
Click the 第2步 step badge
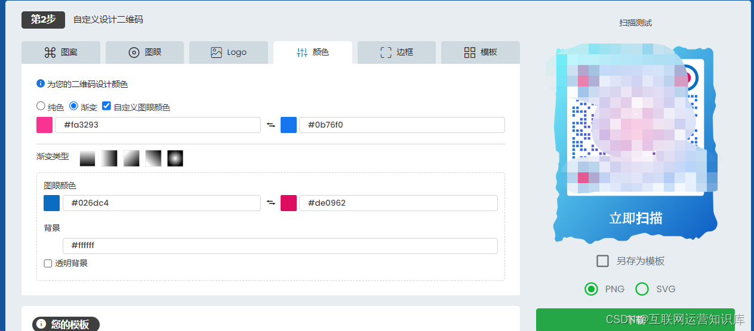tap(43, 20)
